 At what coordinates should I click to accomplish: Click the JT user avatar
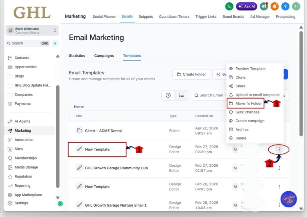pos(296,6)
